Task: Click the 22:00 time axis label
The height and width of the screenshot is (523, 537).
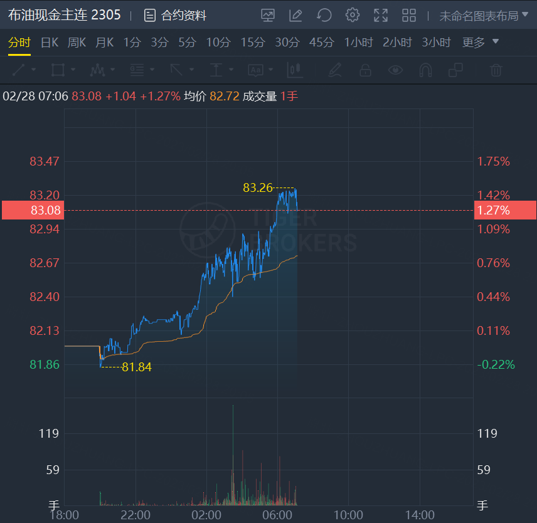Action: (x=136, y=515)
